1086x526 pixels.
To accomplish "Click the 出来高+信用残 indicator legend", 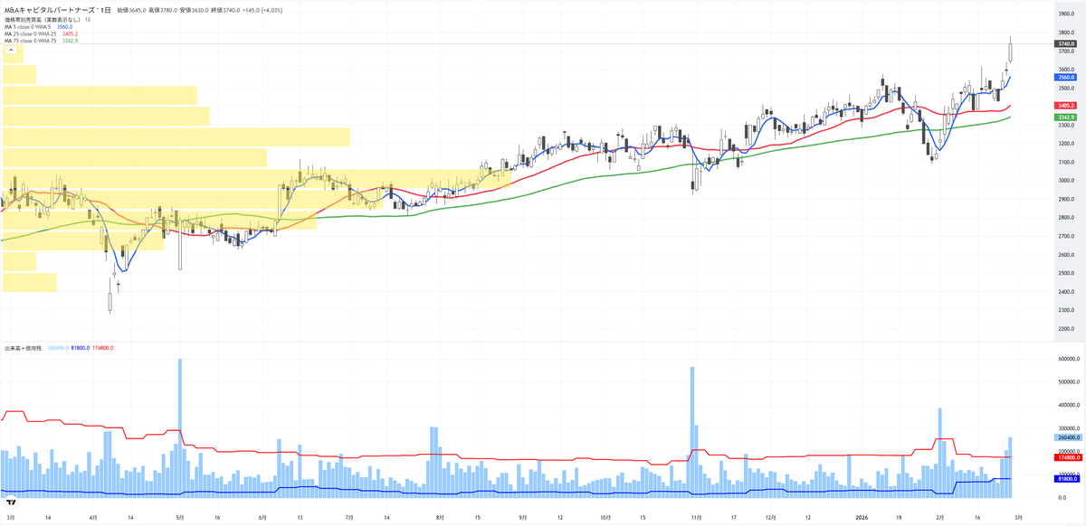I will coord(24,348).
